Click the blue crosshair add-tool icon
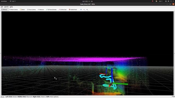 pos(81,10)
